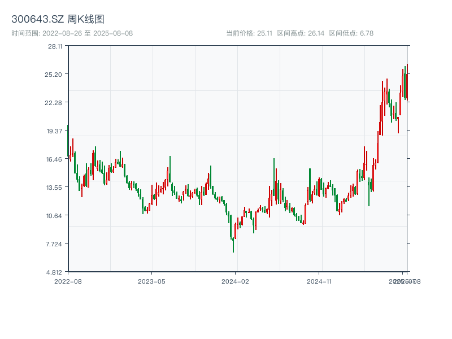
Task: Click the lowest green candlestick near 6.78
Action: click(233, 245)
